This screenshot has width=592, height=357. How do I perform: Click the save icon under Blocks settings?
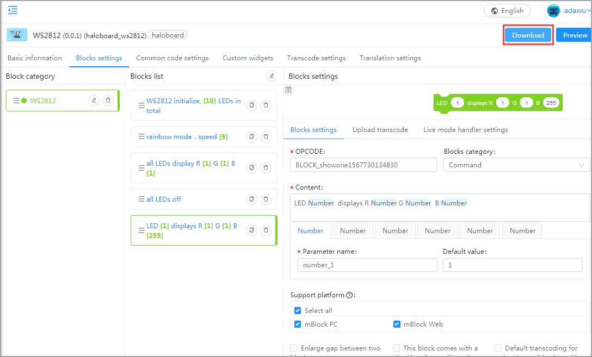[x=288, y=90]
